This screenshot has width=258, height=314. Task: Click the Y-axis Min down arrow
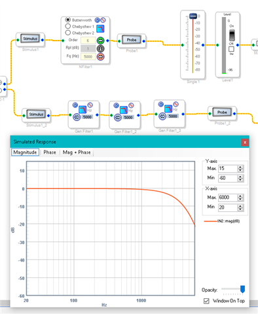tap(240, 180)
